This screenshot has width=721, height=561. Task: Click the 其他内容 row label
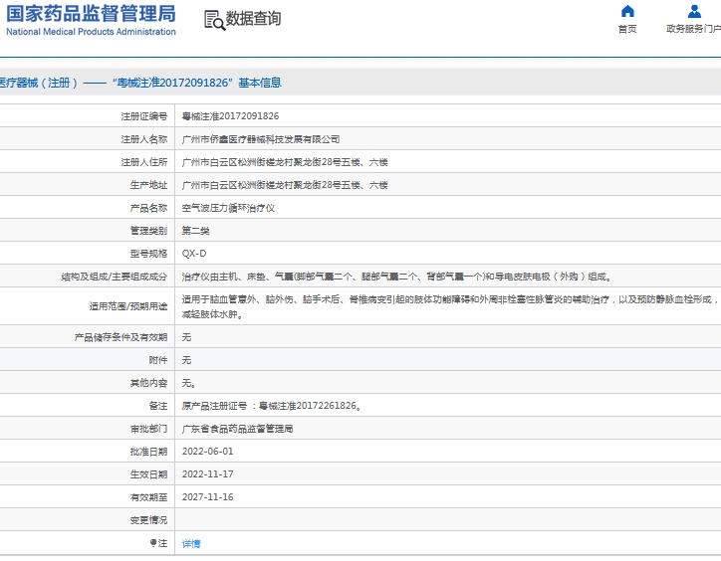(148, 383)
